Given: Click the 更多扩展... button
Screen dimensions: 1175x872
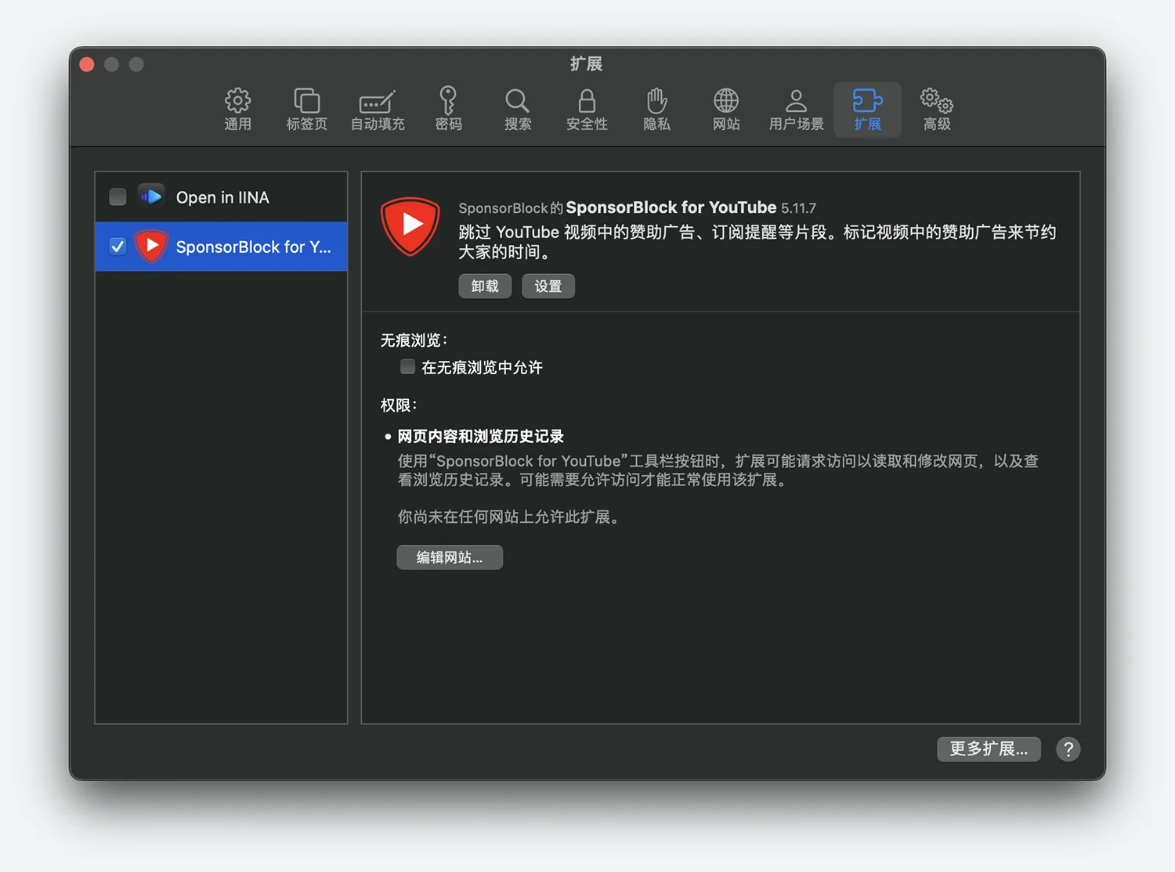Looking at the screenshot, I should pyautogui.click(x=989, y=749).
